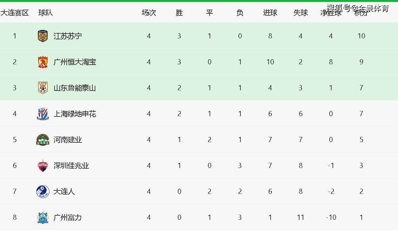Sort by the 场次 column header
398x231 pixels.
tap(149, 13)
